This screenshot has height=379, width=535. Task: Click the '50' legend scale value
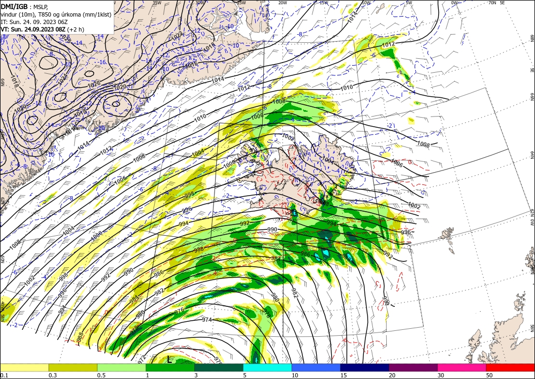point(490,375)
